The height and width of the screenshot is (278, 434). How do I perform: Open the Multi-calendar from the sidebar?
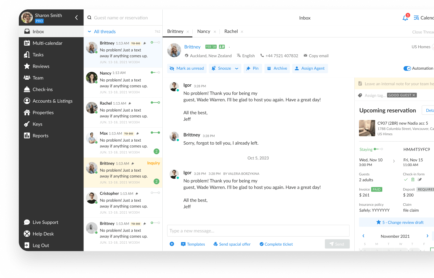[x=48, y=43]
